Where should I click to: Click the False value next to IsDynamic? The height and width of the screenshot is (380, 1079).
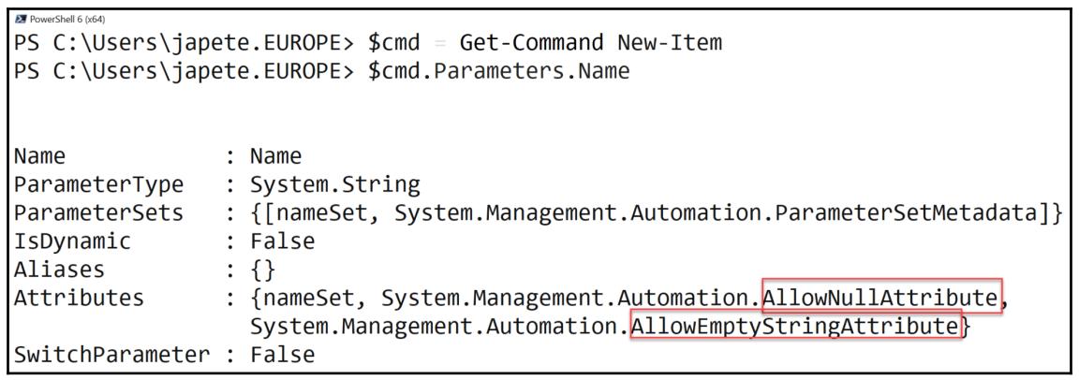(282, 241)
